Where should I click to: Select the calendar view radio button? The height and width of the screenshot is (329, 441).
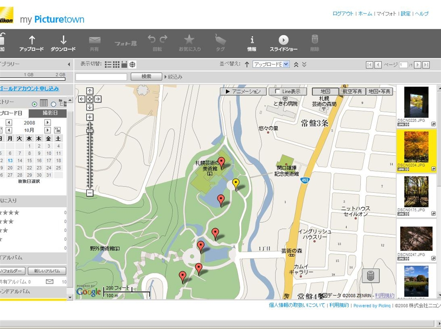pyautogui.click(x=34, y=104)
